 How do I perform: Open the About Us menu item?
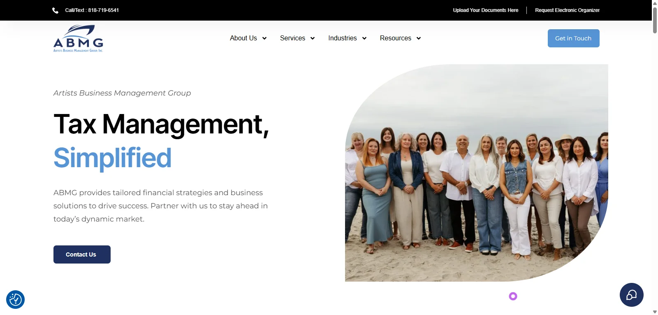point(243,38)
